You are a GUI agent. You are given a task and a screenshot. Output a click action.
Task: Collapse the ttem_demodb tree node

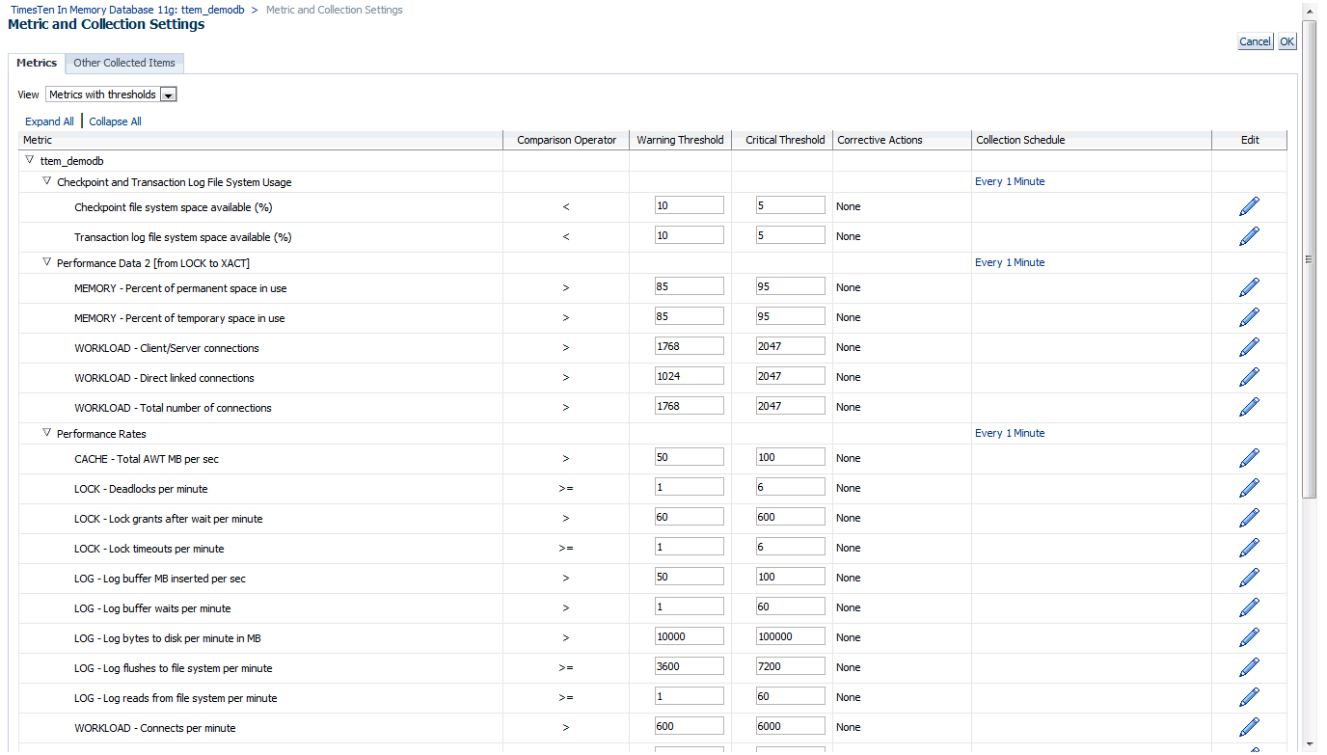30,160
